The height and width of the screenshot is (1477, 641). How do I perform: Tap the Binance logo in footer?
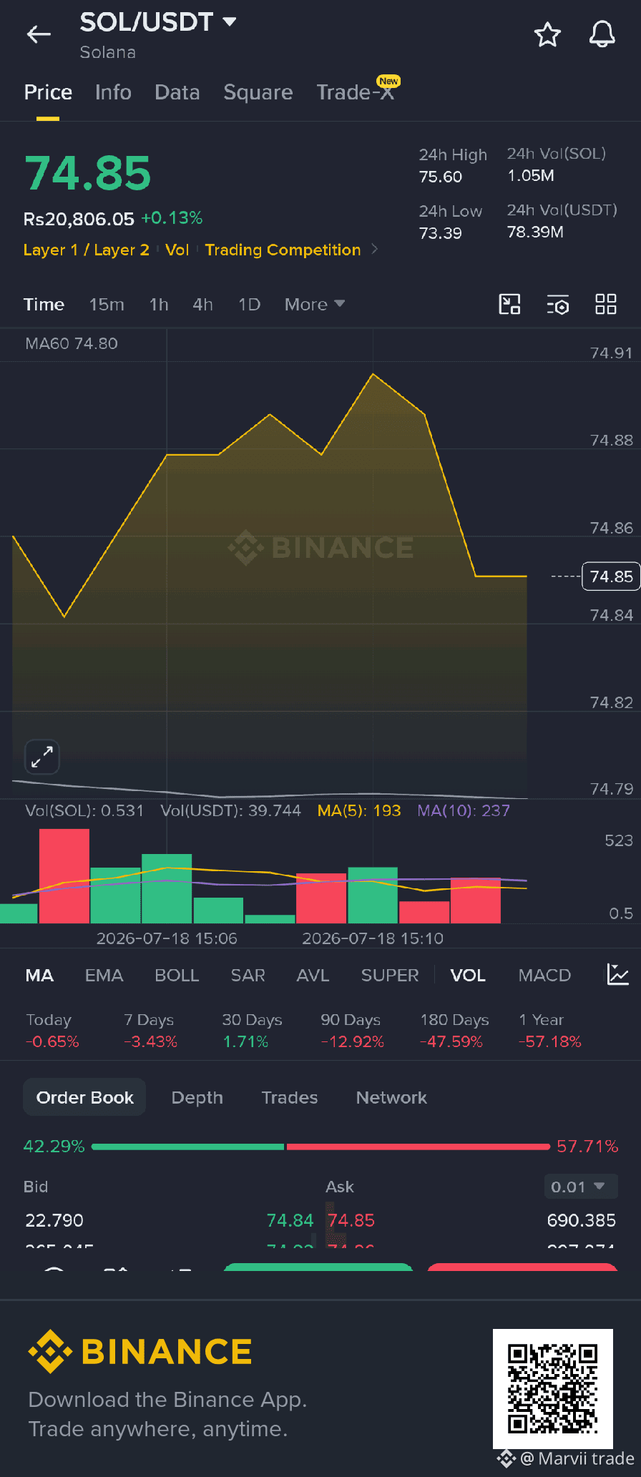click(140, 1351)
